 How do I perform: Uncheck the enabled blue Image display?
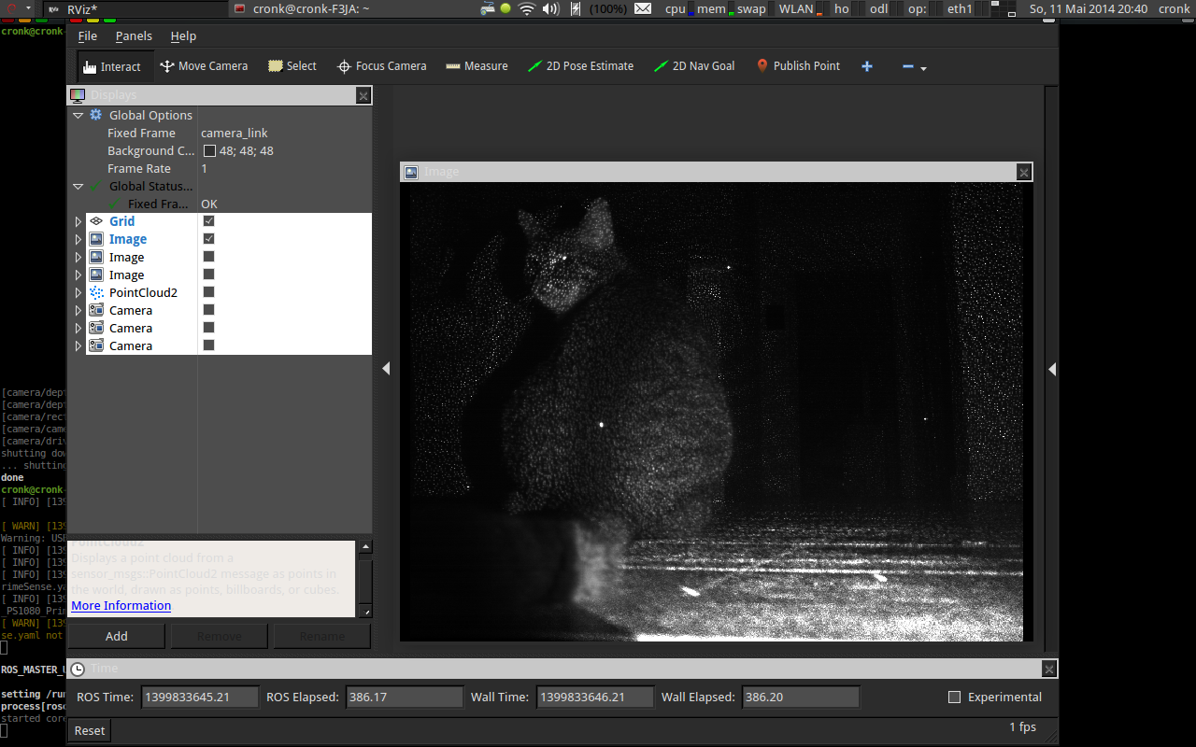209,239
